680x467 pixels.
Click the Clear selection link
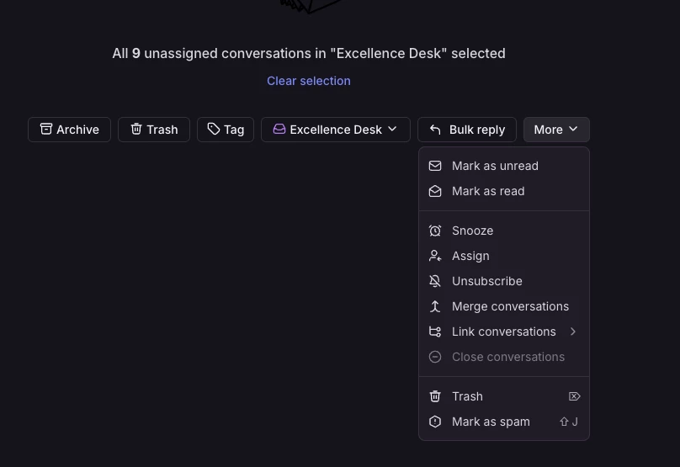pyautogui.click(x=309, y=81)
